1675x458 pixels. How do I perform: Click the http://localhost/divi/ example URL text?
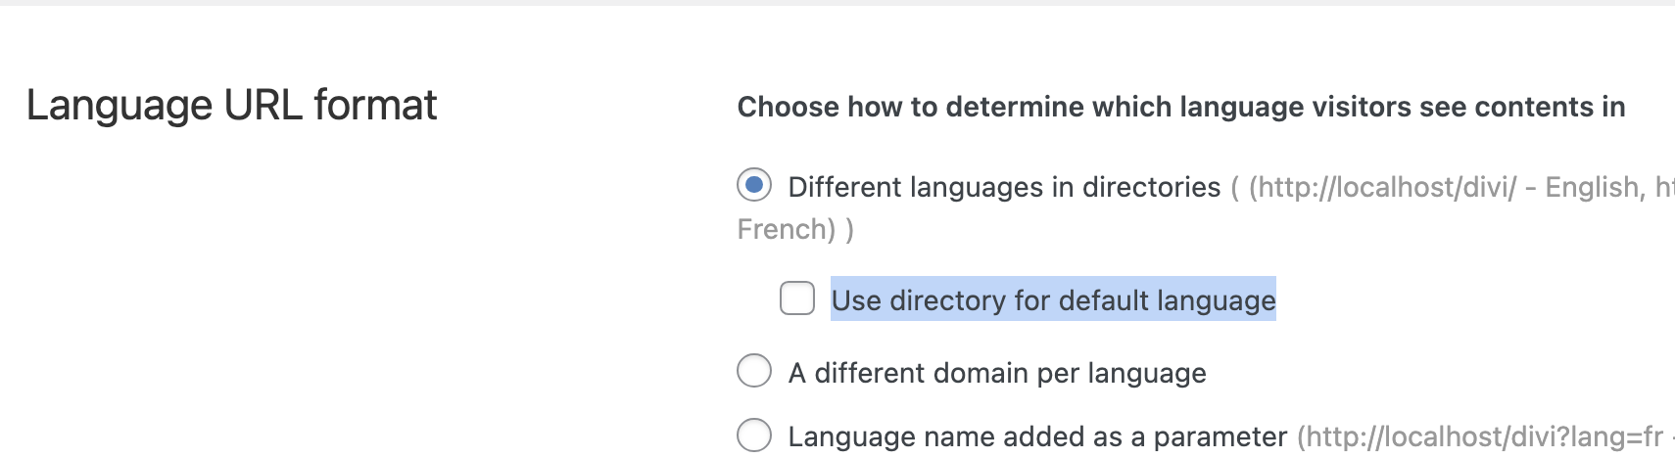(x=1382, y=187)
